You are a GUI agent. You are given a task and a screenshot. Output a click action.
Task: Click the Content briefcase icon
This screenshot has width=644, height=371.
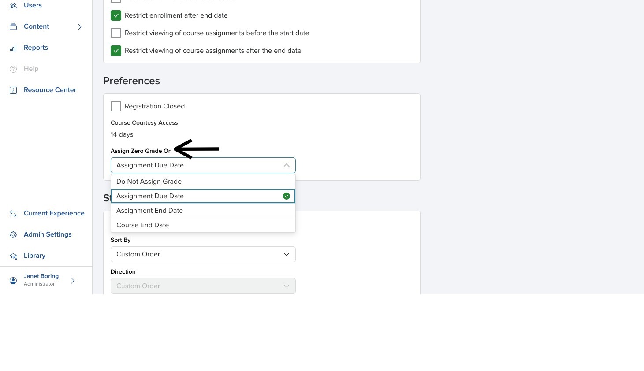[x=13, y=27]
